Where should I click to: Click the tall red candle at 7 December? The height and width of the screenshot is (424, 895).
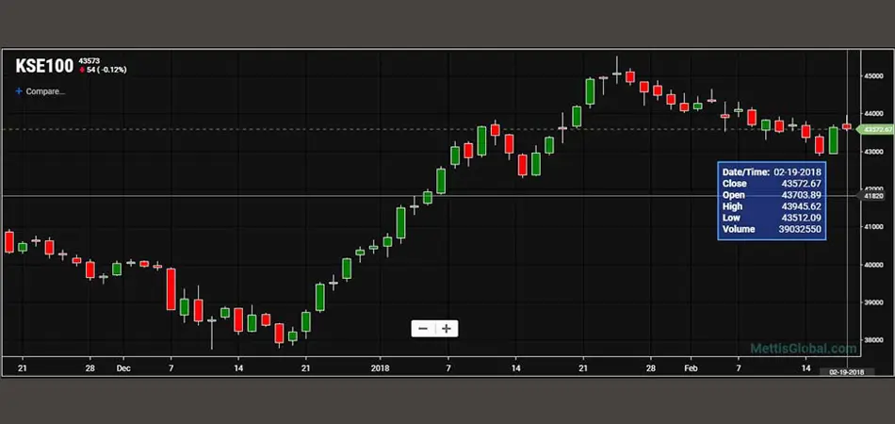[171, 288]
